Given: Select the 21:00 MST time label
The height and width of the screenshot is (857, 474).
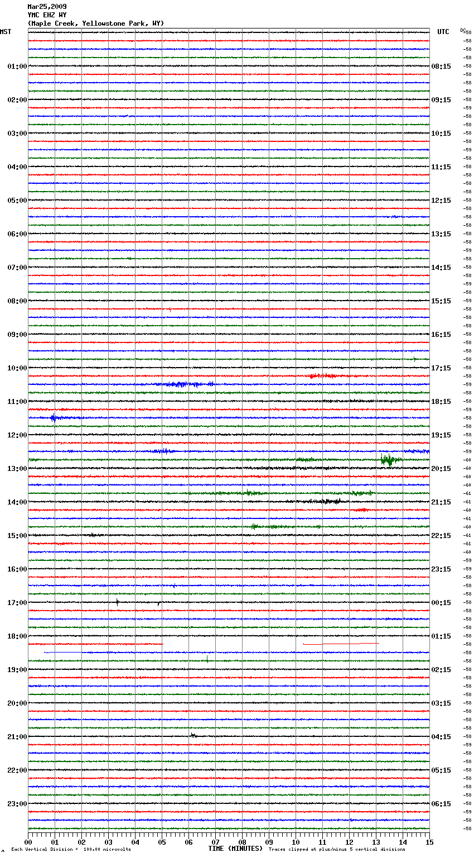Looking at the screenshot, I should click(x=17, y=737).
